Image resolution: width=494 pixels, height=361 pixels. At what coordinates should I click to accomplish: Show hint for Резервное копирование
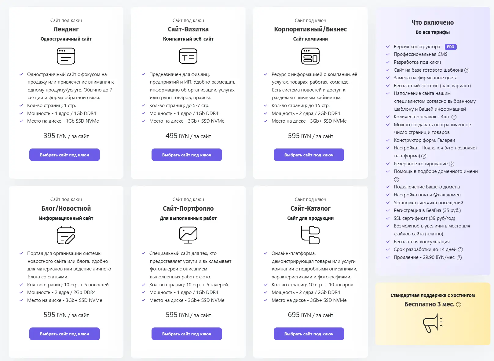point(452,164)
